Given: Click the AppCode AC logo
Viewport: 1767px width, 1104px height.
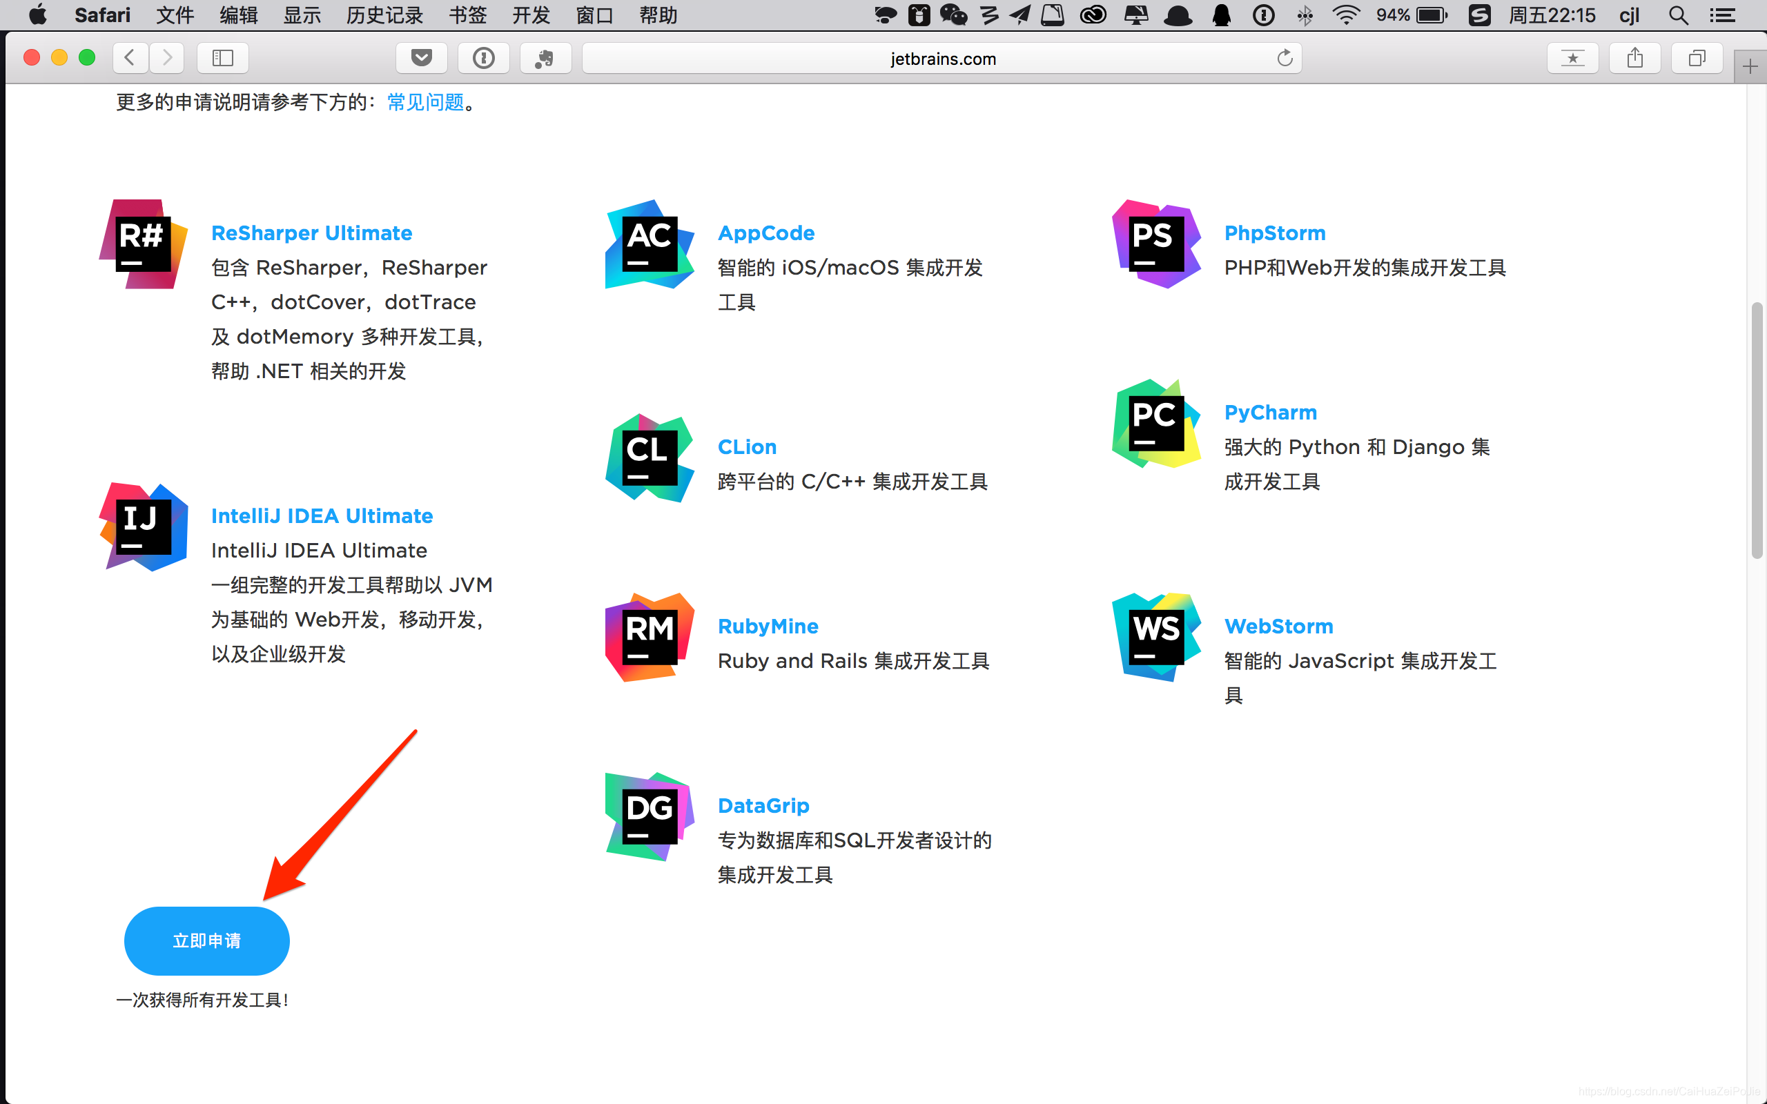Looking at the screenshot, I should 650,244.
